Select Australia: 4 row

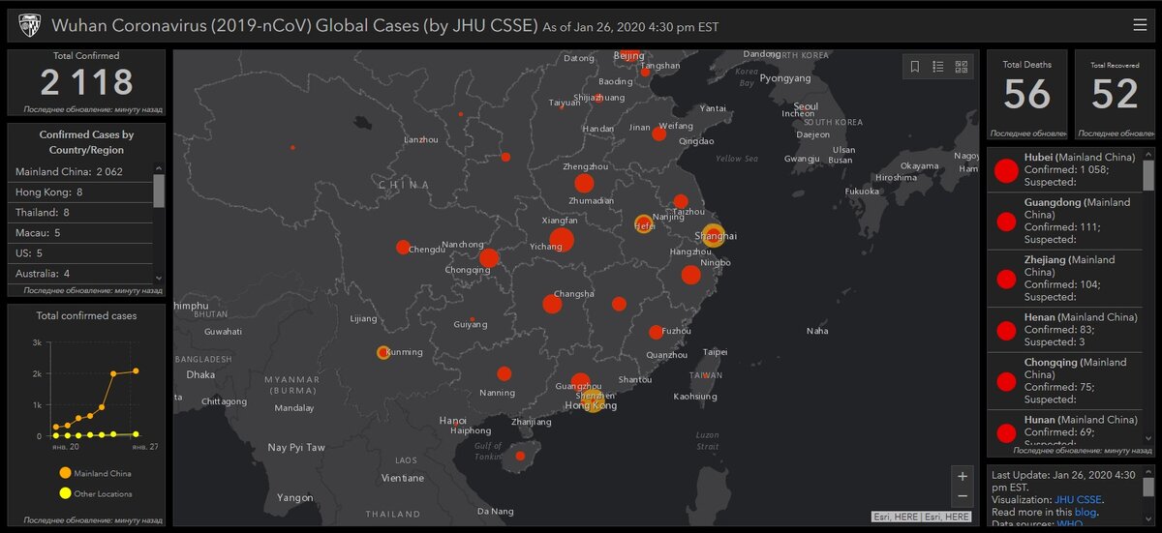80,274
